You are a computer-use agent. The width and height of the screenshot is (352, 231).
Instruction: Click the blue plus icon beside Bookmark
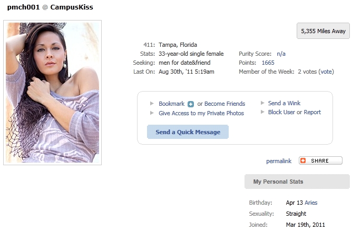click(191, 104)
